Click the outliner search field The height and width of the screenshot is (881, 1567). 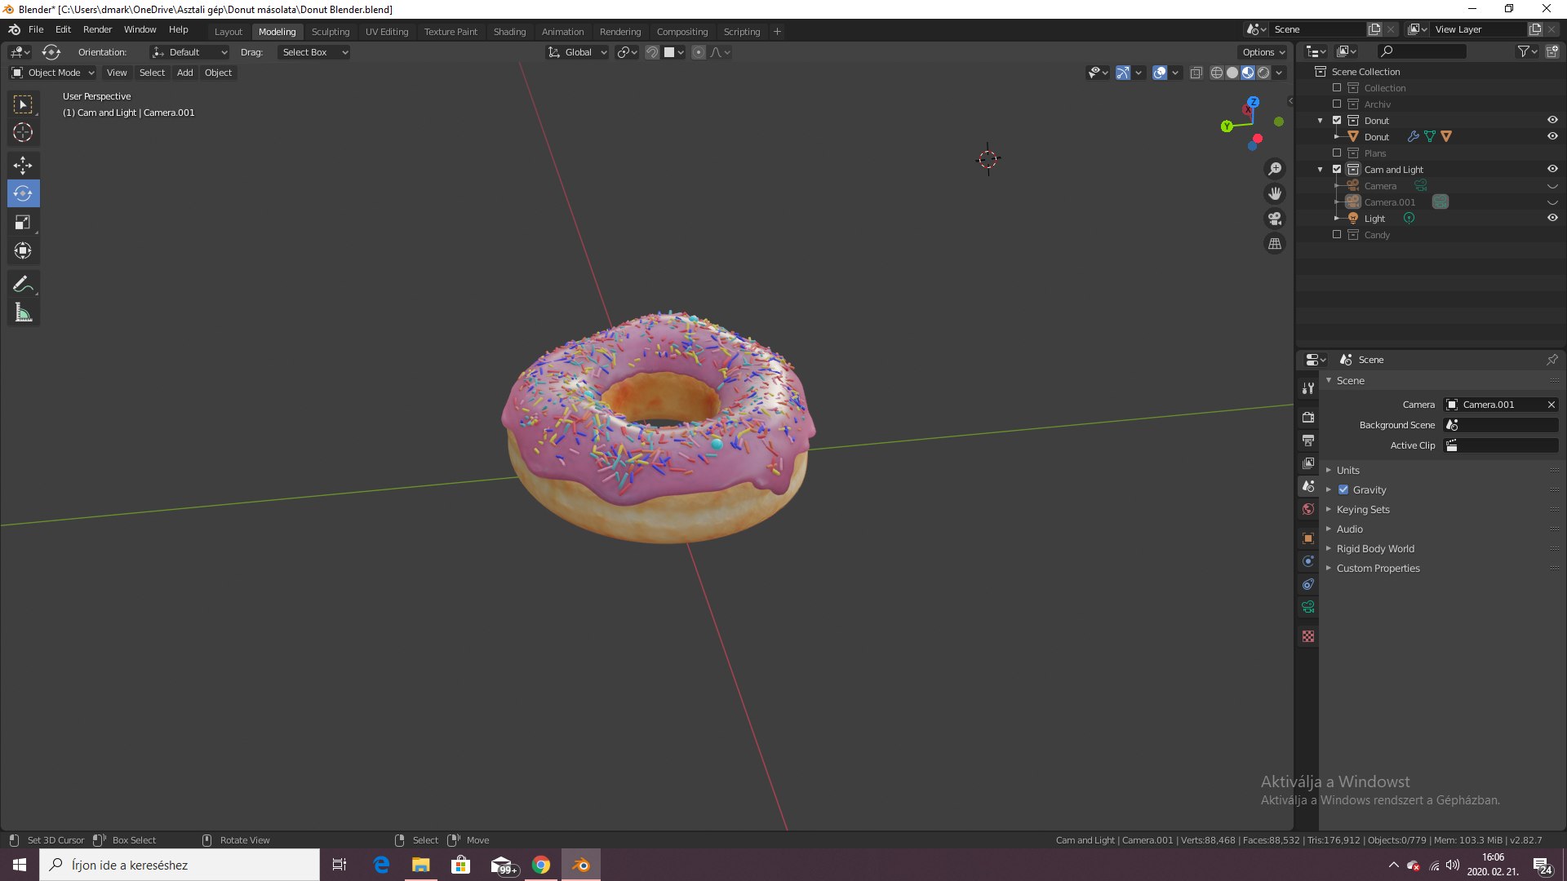(1423, 51)
